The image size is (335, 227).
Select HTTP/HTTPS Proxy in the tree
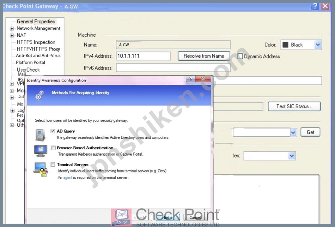click(x=39, y=49)
